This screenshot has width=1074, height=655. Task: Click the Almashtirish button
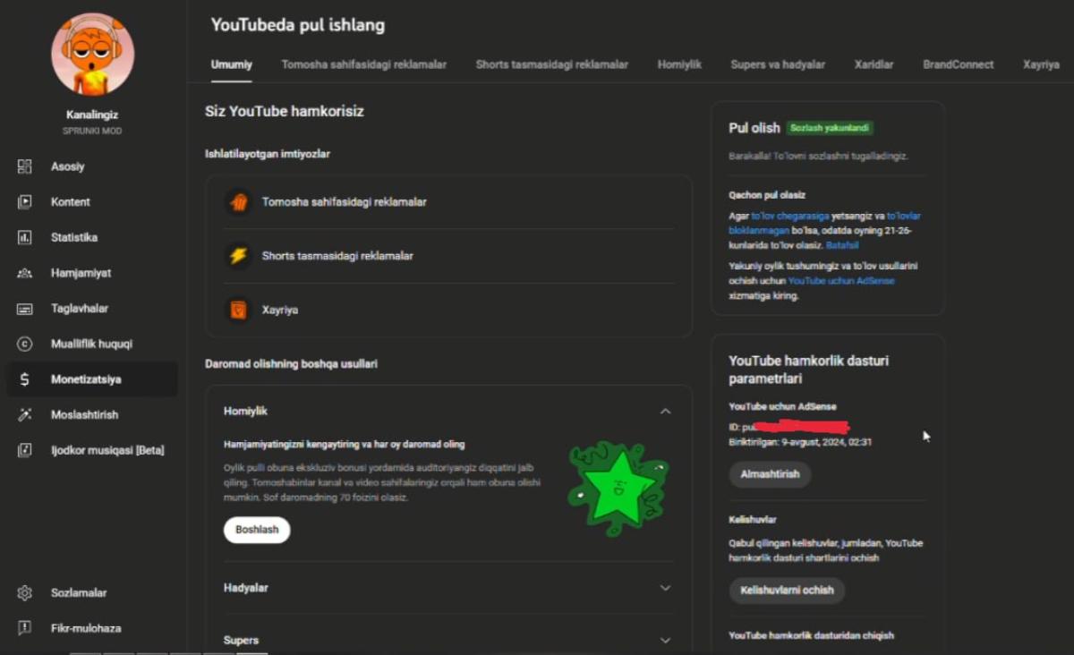[x=770, y=474]
